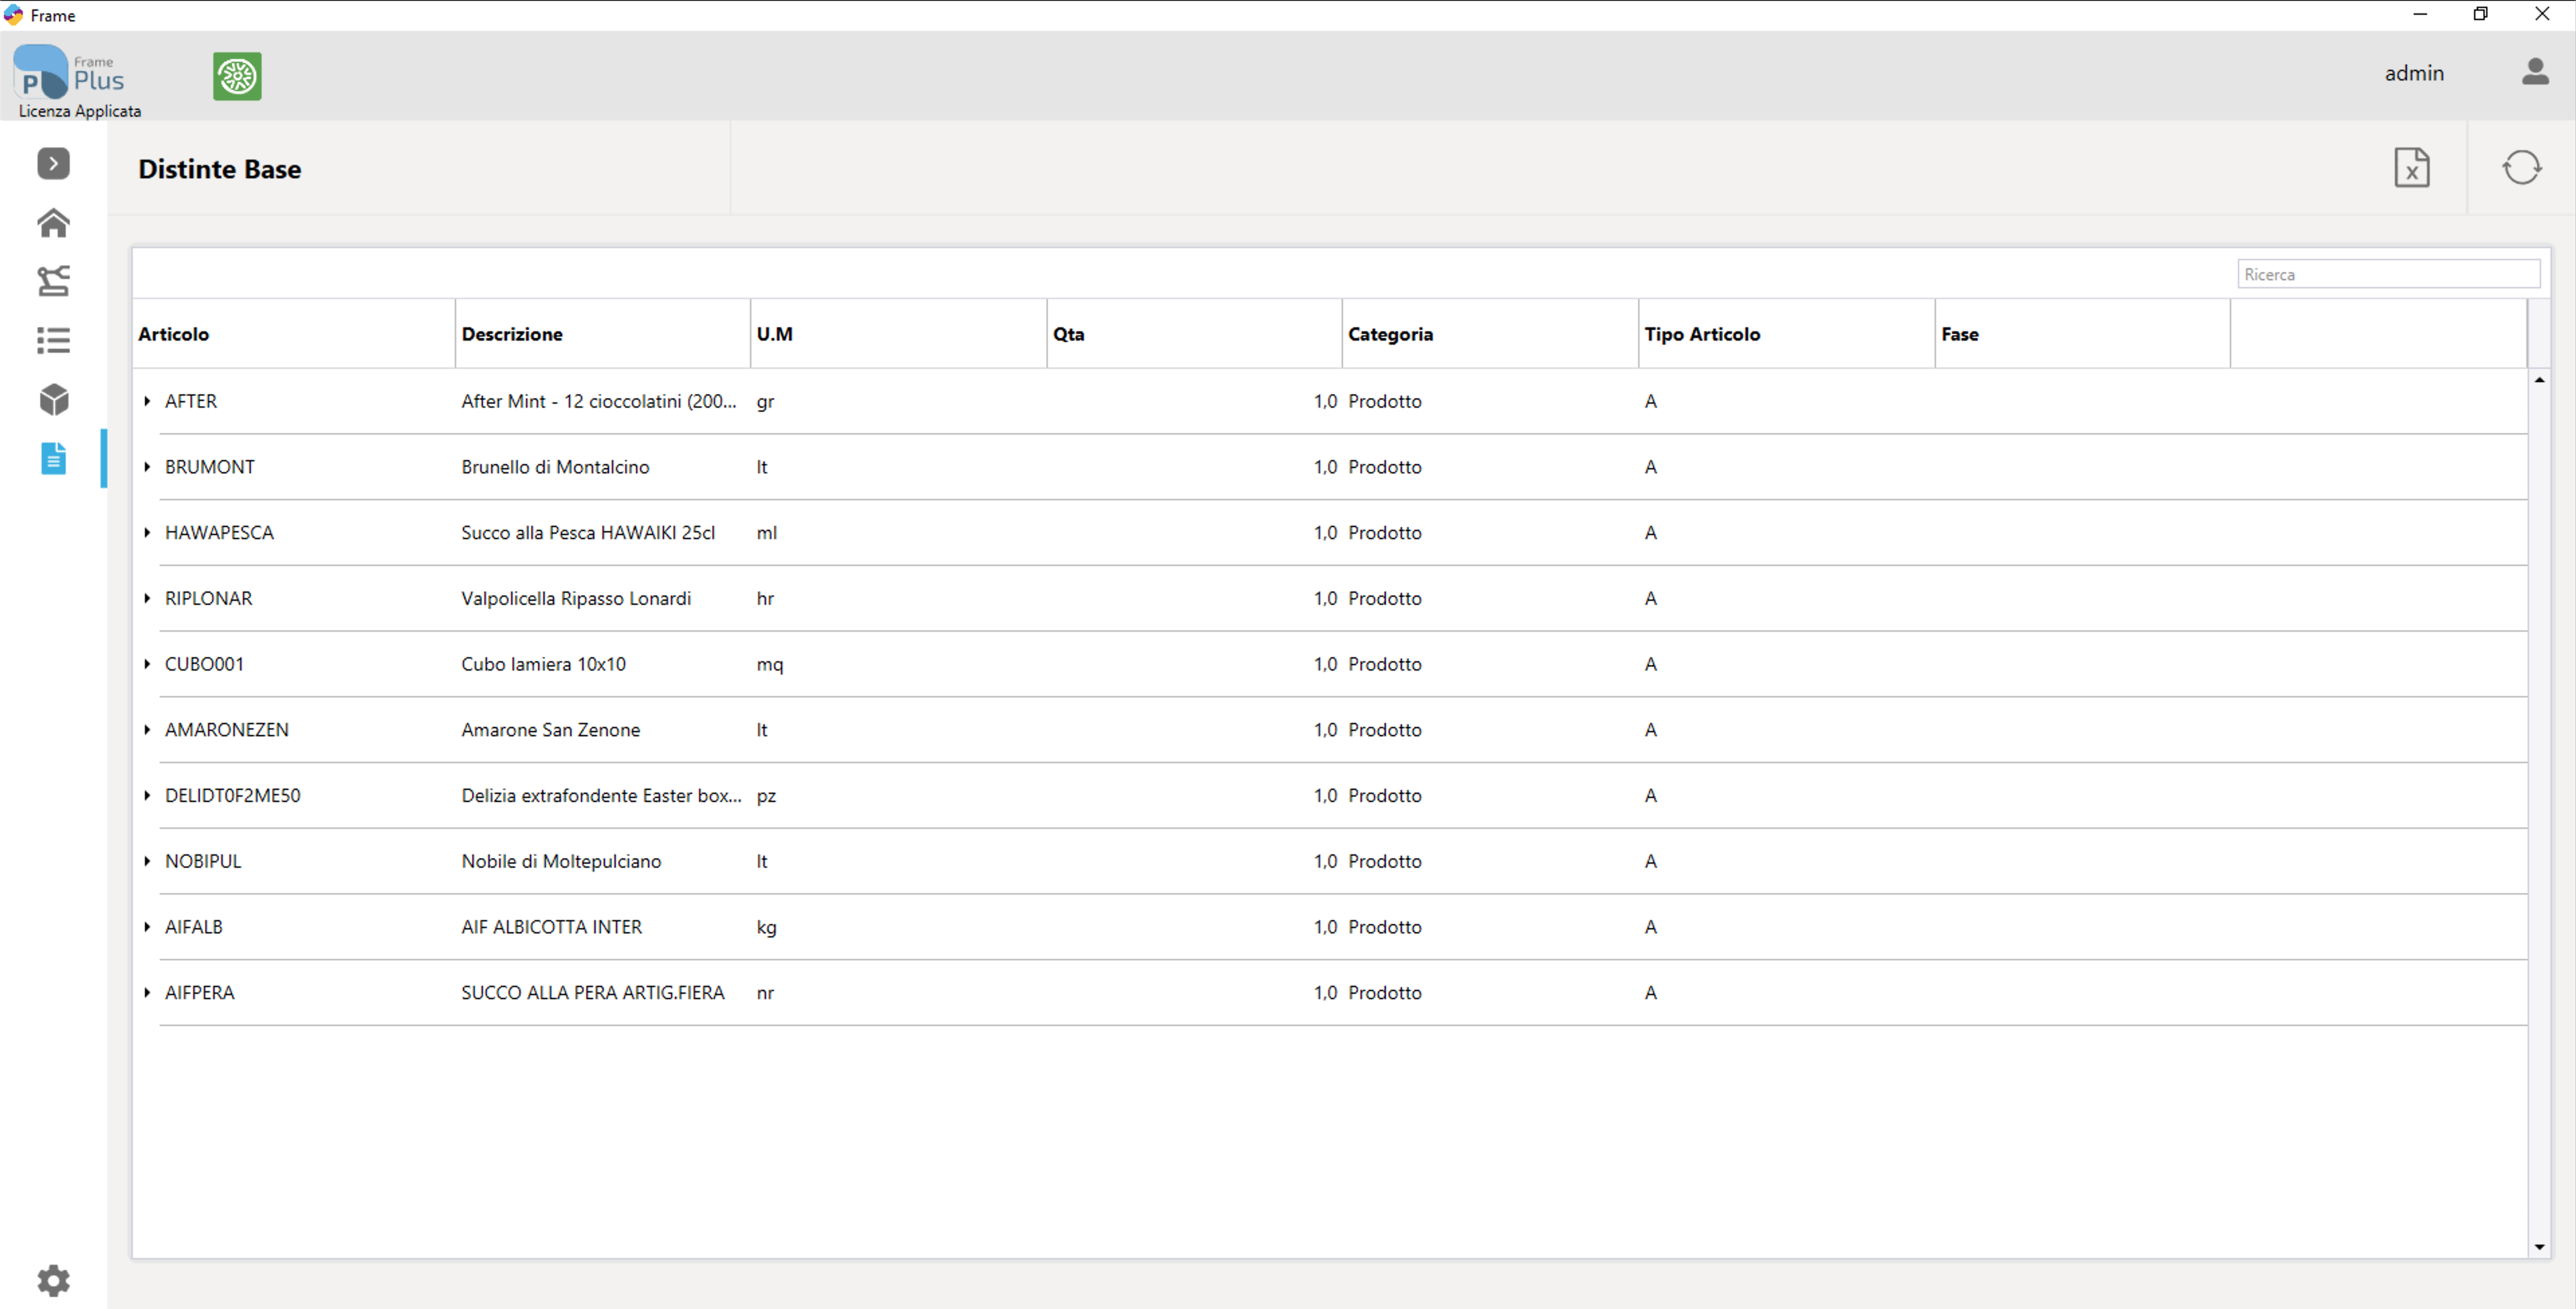Select 'Valpolicella Ripasso Lonardi' cell

point(576,598)
